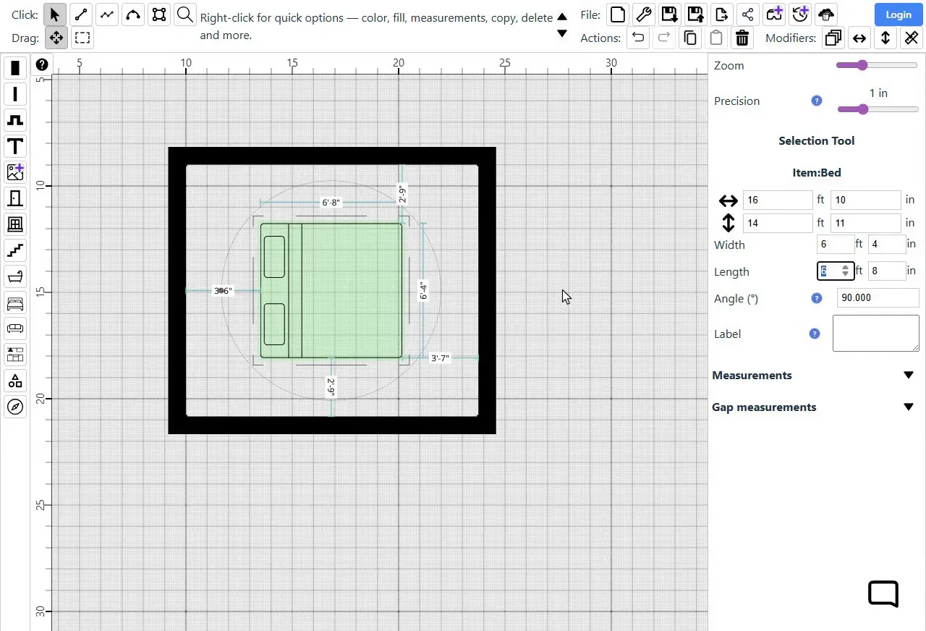Select the straight line drawing tool
The height and width of the screenshot is (631, 926).
coord(81,14)
